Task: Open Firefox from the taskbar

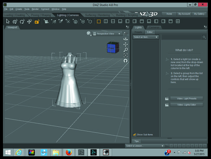Action: click(69, 153)
